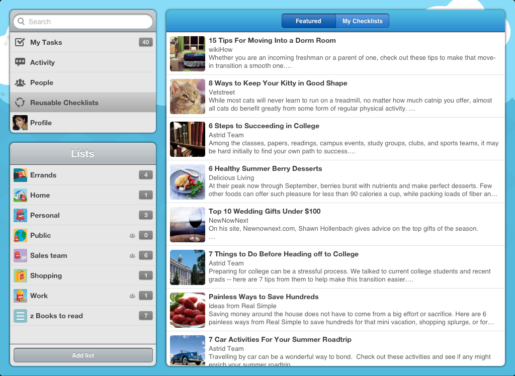
Task: Click the "Delicious Living" source text
Action: (x=231, y=177)
